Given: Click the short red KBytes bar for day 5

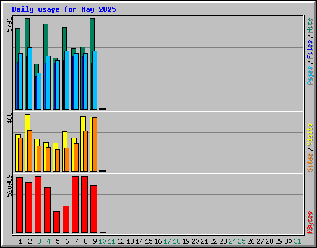Looking at the screenshot, I should pyautogui.click(x=56, y=222).
